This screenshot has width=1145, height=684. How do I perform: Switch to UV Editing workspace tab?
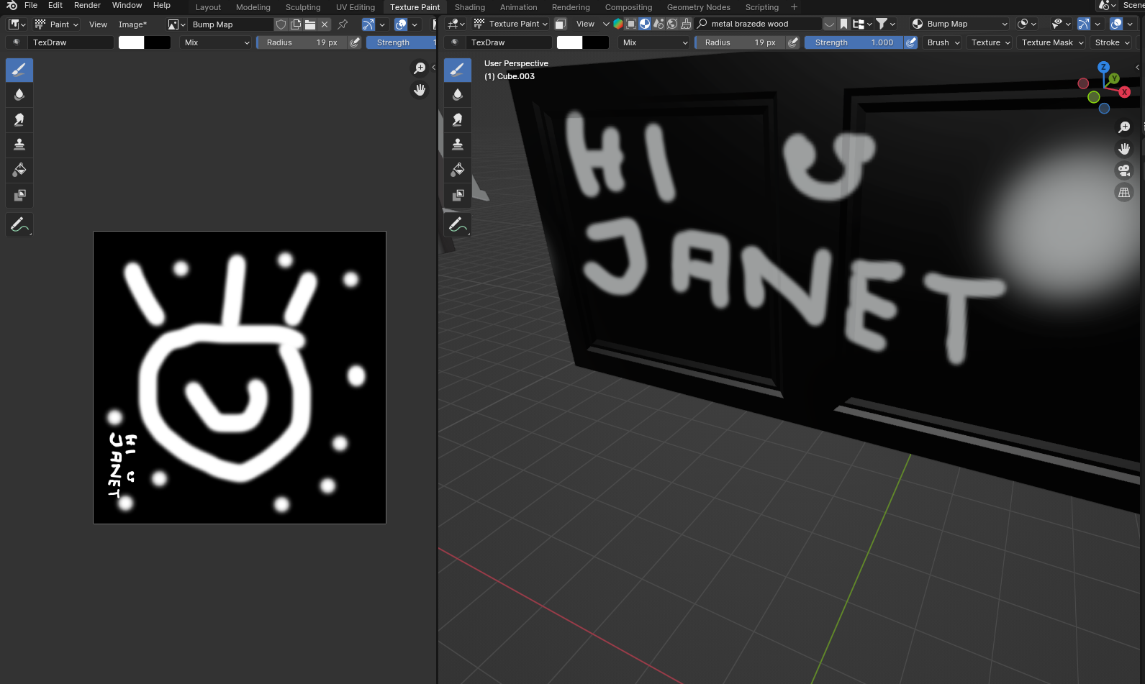356,7
